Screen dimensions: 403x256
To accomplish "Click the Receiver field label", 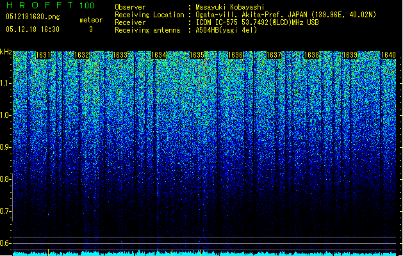I will (x=130, y=22).
